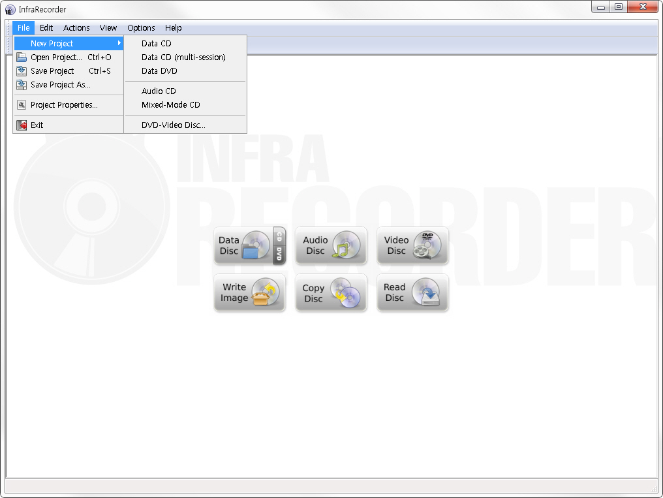Screen dimensions: 663x498
Task: Click the Data Disc button
Action: coord(250,245)
